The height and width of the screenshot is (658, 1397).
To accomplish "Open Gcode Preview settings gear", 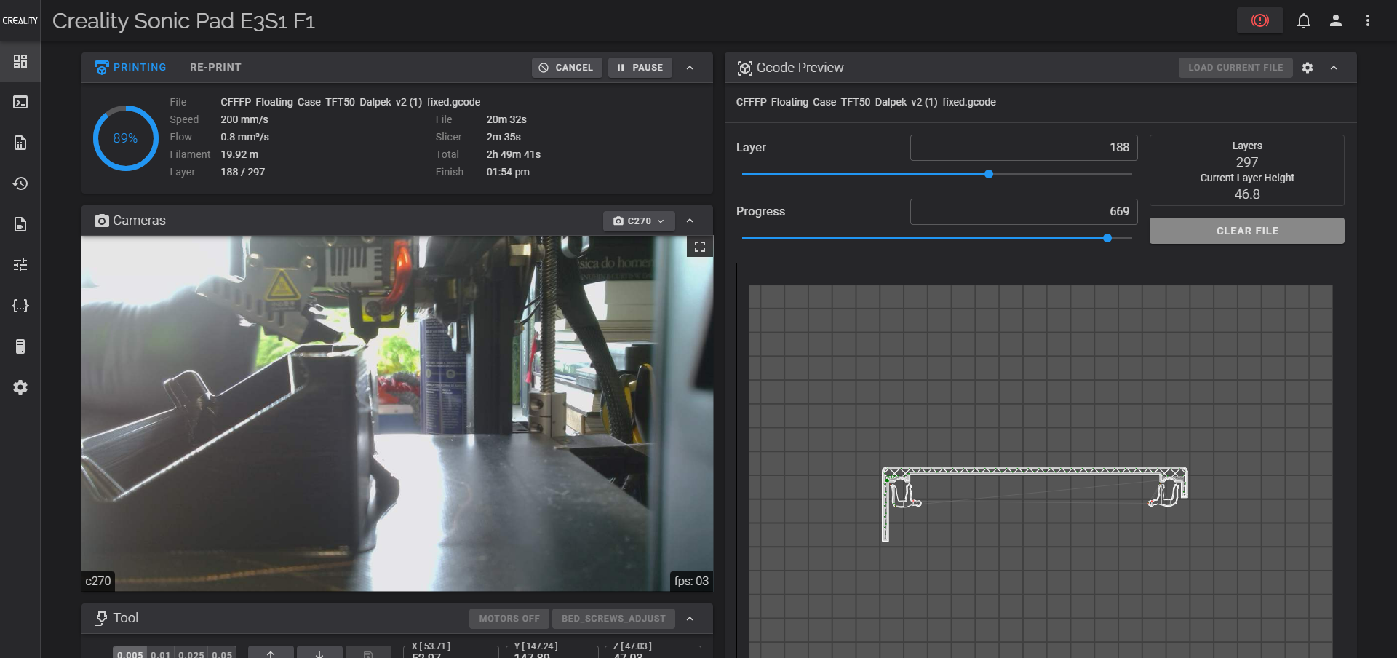I will point(1308,68).
